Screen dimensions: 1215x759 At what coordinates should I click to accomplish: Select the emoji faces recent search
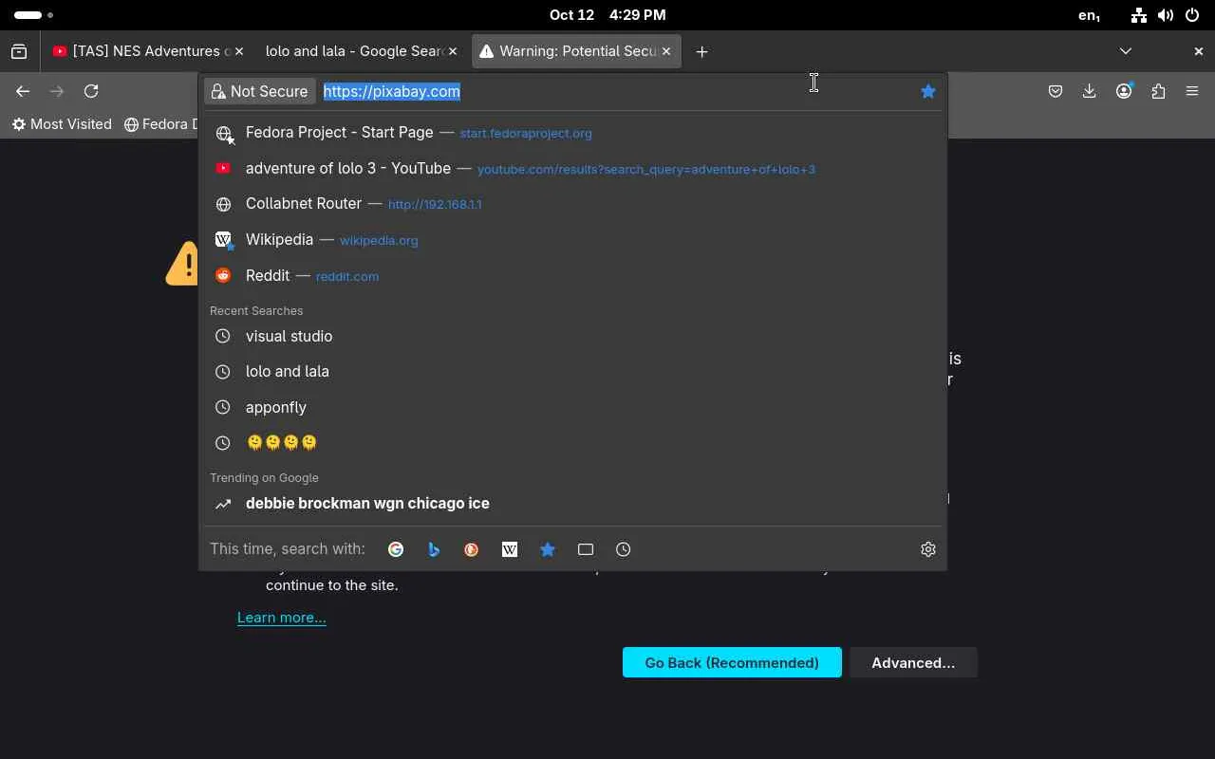pos(572,443)
